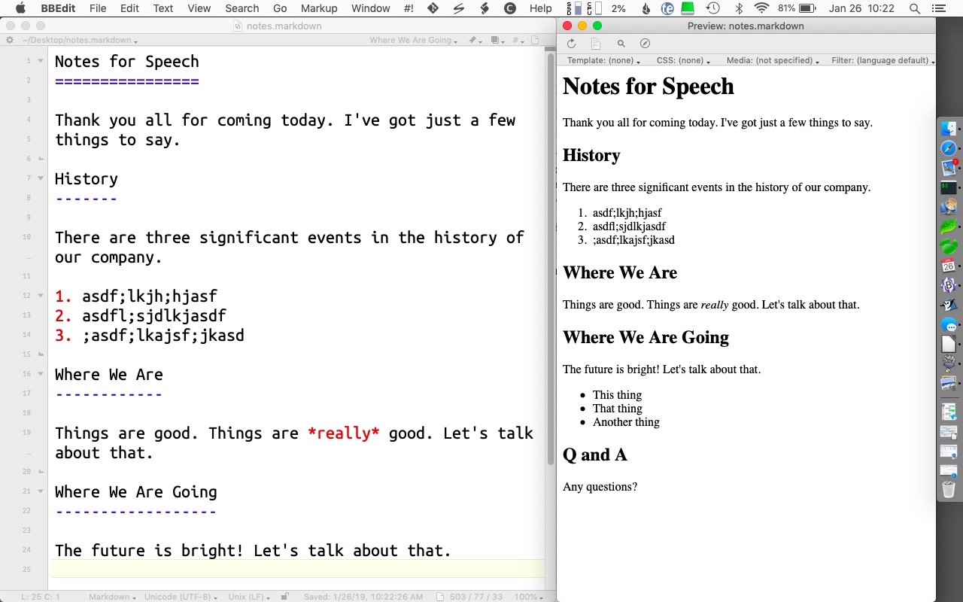The height and width of the screenshot is (602, 963).
Task: Click the '*really*' text in the editor
Action: 344,433
